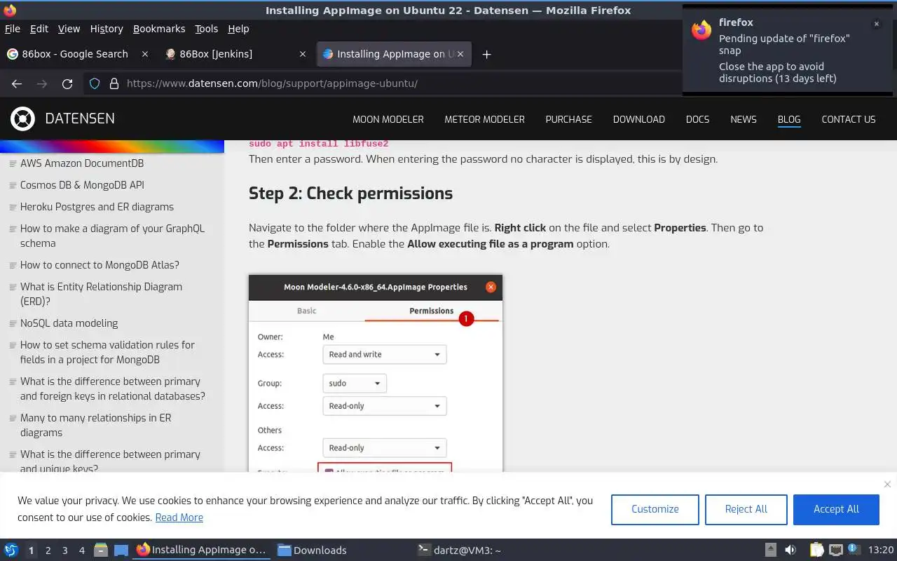Open tracking protection shield icon
Viewport: 897px width, 561px height.
click(x=95, y=83)
